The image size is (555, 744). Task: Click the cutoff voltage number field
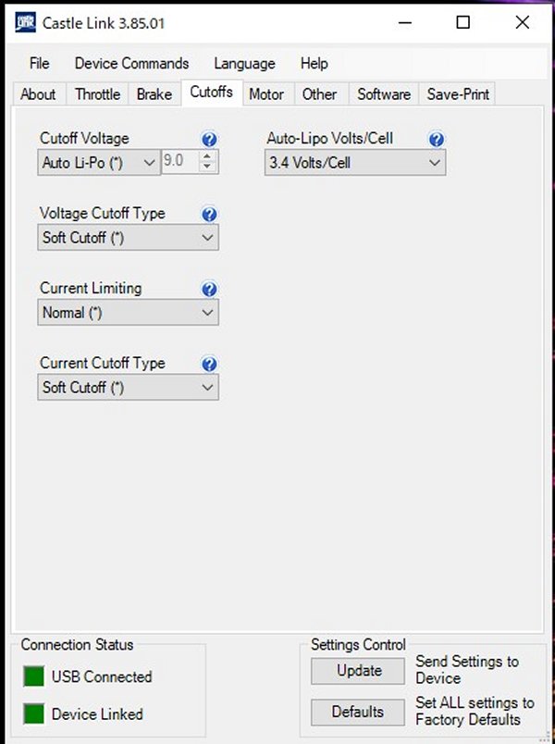[179, 163]
